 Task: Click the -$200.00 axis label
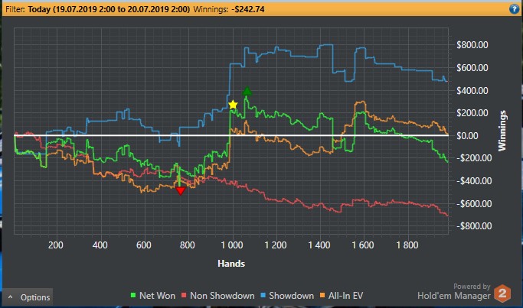473,158
